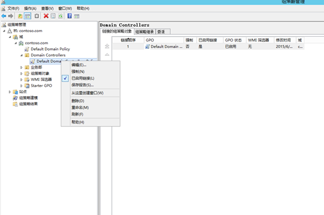
Task: Open the 查看(V) menu
Action: [x=47, y=8]
